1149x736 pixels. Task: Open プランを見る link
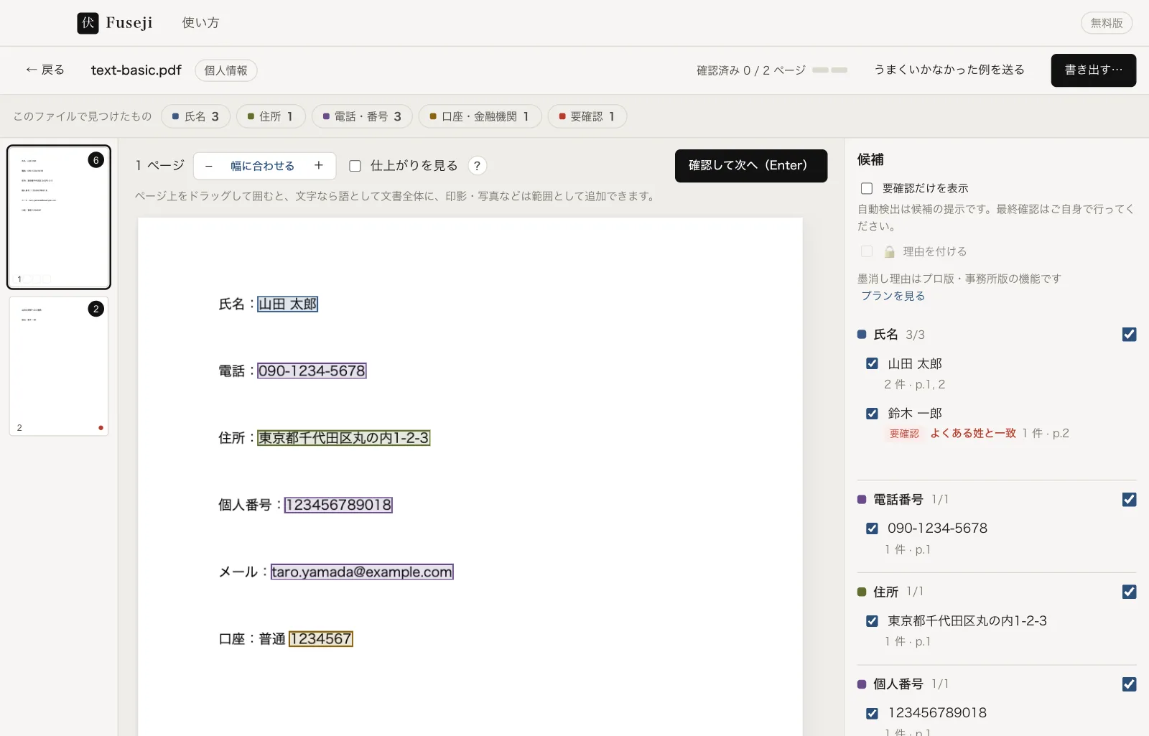(x=893, y=296)
